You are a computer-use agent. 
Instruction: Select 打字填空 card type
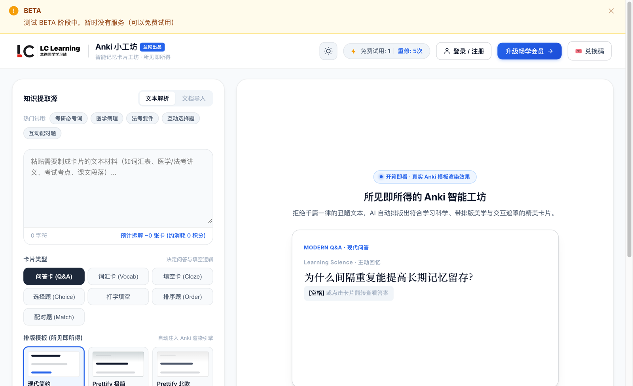[118, 297]
